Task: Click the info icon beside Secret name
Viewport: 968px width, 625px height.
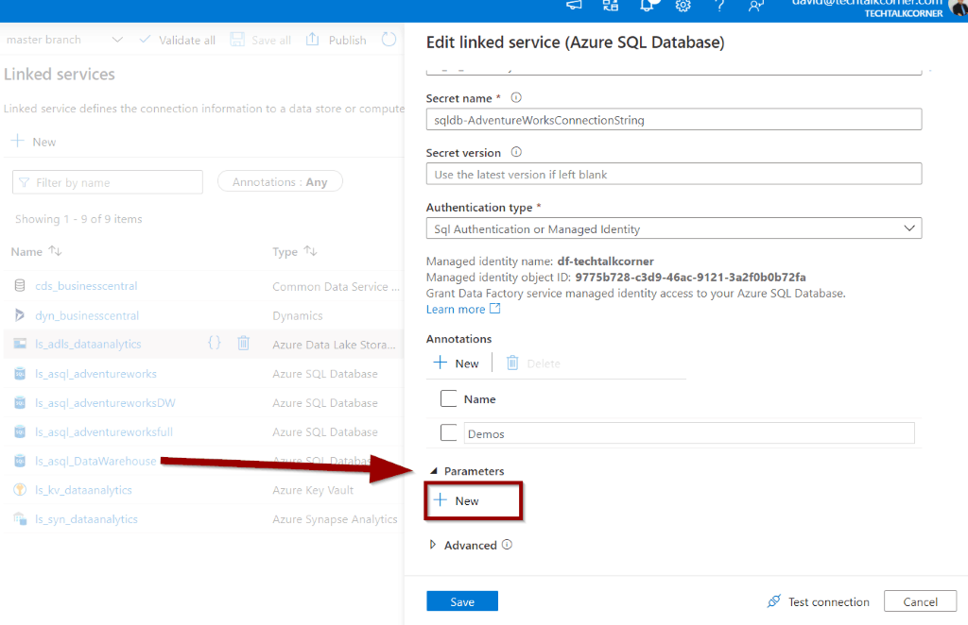Action: pos(516,97)
